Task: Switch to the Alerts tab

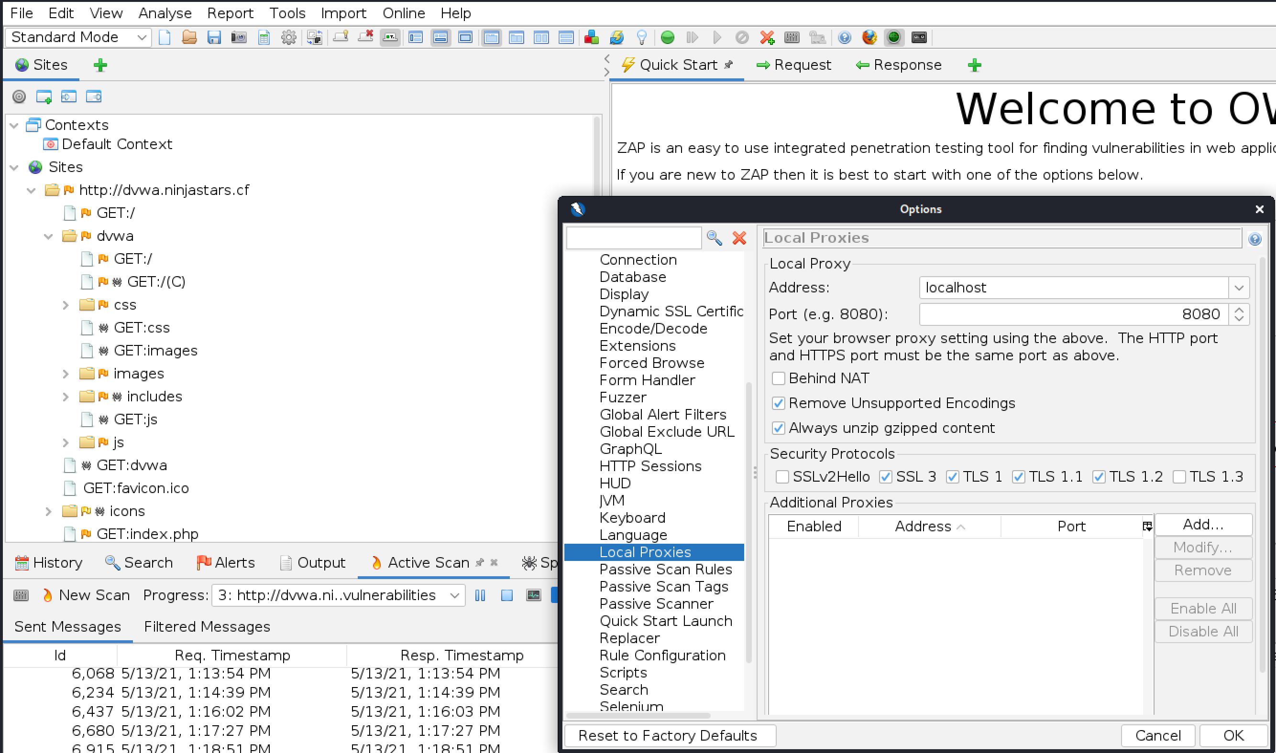Action: click(225, 563)
